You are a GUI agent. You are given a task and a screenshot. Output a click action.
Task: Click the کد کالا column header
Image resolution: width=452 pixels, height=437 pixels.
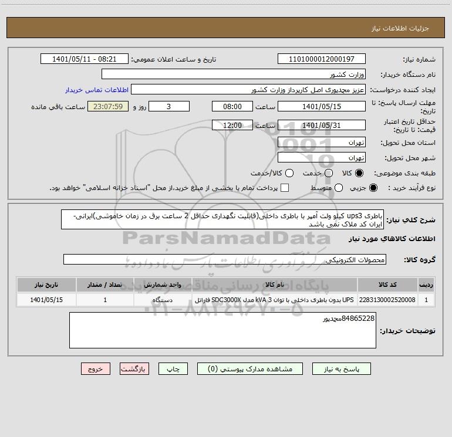pos(387,284)
